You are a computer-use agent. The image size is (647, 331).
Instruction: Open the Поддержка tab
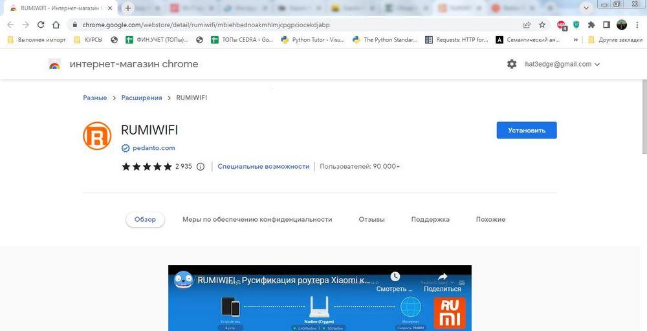430,219
